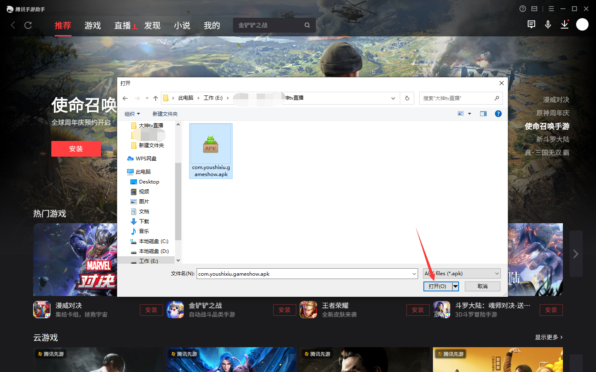Select Desktop in the navigation tree
This screenshot has height=372, width=596.
(x=145, y=182)
